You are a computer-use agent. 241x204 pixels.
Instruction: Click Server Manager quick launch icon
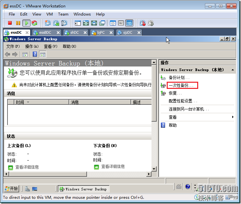pyautogui.click(x=27, y=189)
